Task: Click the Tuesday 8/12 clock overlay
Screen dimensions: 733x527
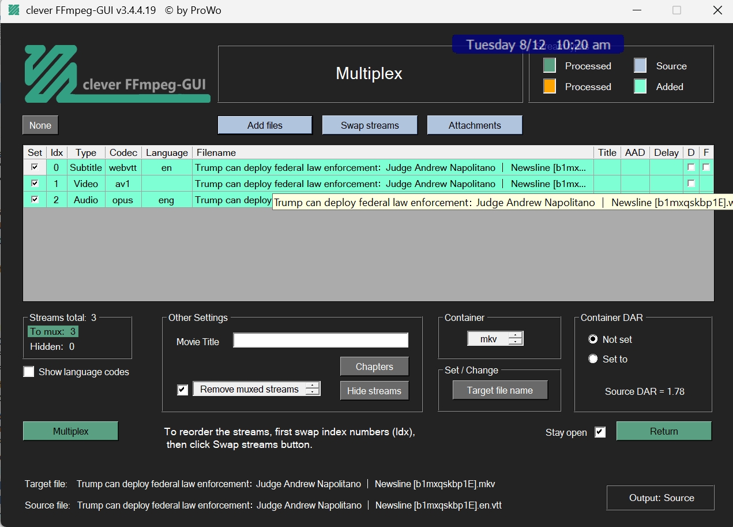Action: (537, 44)
